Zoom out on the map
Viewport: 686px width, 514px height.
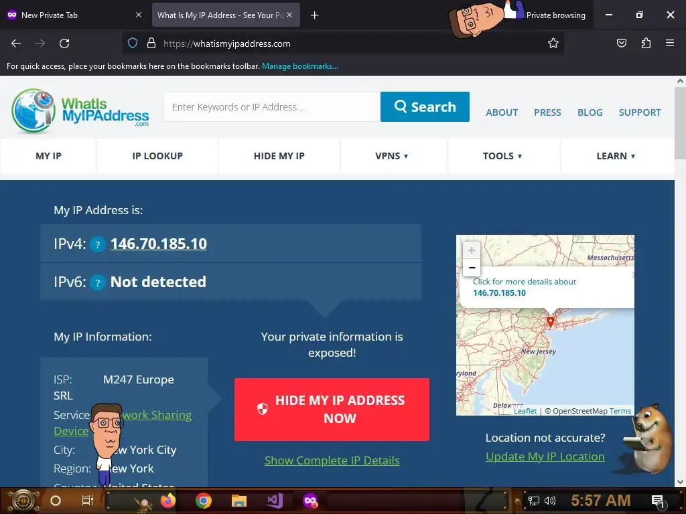coord(471,268)
